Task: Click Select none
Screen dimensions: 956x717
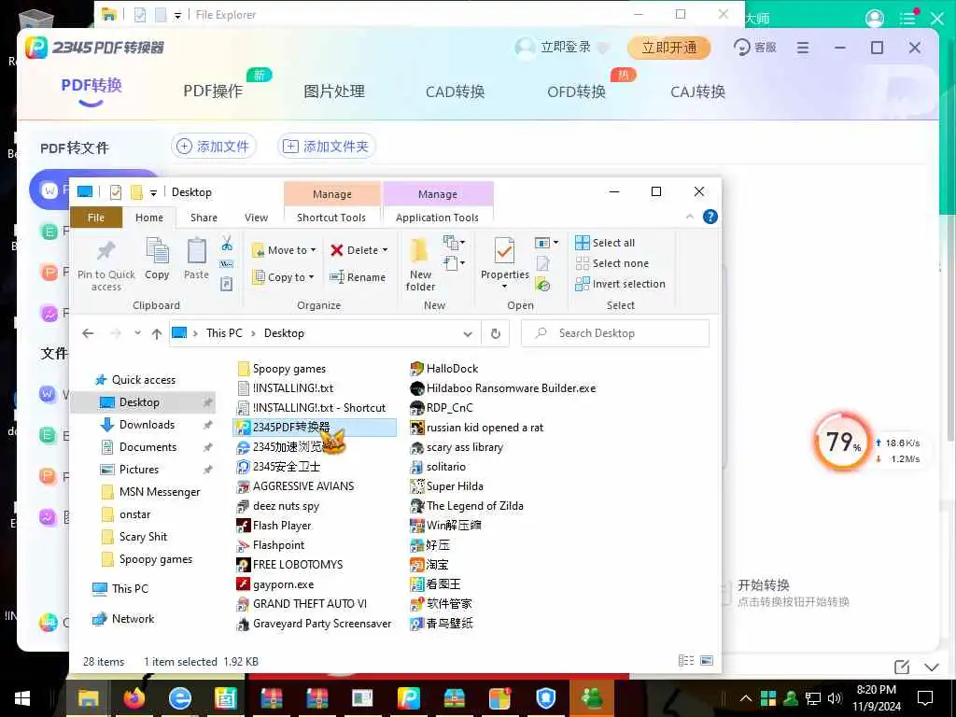Action: coord(612,263)
